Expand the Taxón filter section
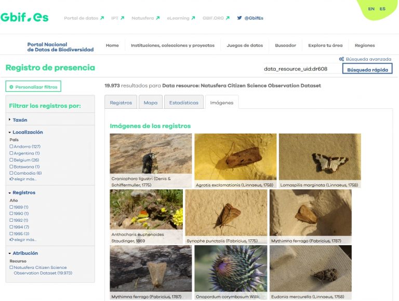399x301 pixels. point(10,120)
